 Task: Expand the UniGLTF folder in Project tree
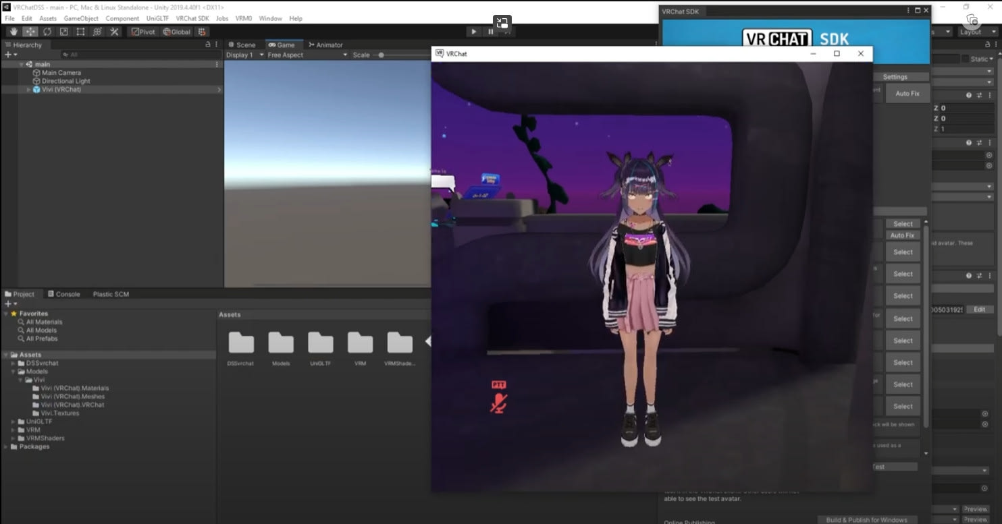point(14,421)
